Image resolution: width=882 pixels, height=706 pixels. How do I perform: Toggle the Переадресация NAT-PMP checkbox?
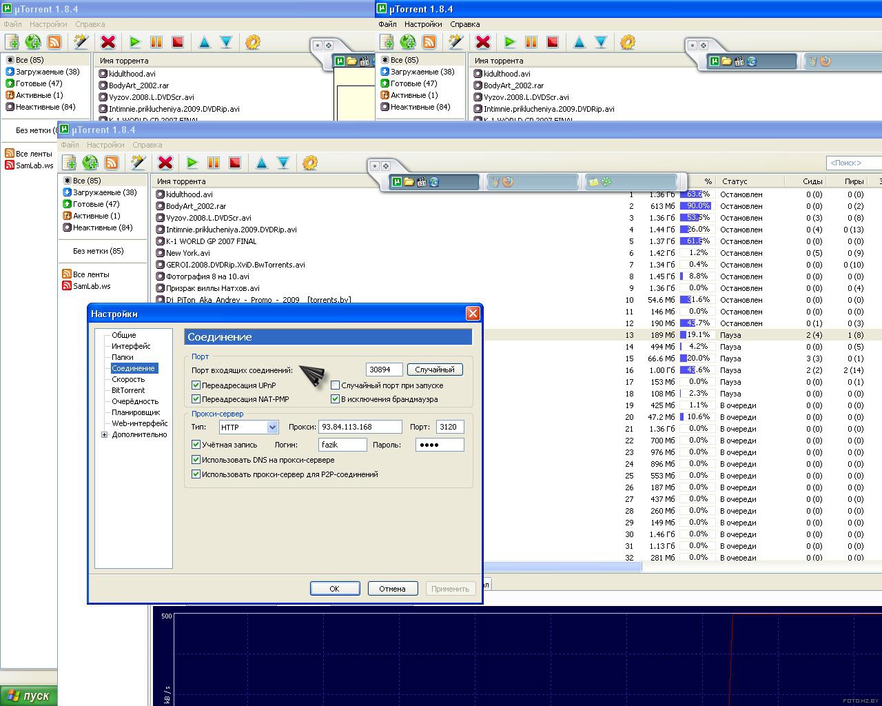tap(196, 399)
